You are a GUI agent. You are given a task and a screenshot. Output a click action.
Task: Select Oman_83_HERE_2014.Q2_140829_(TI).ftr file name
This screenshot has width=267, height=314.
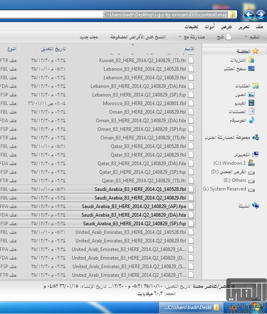[143, 138]
